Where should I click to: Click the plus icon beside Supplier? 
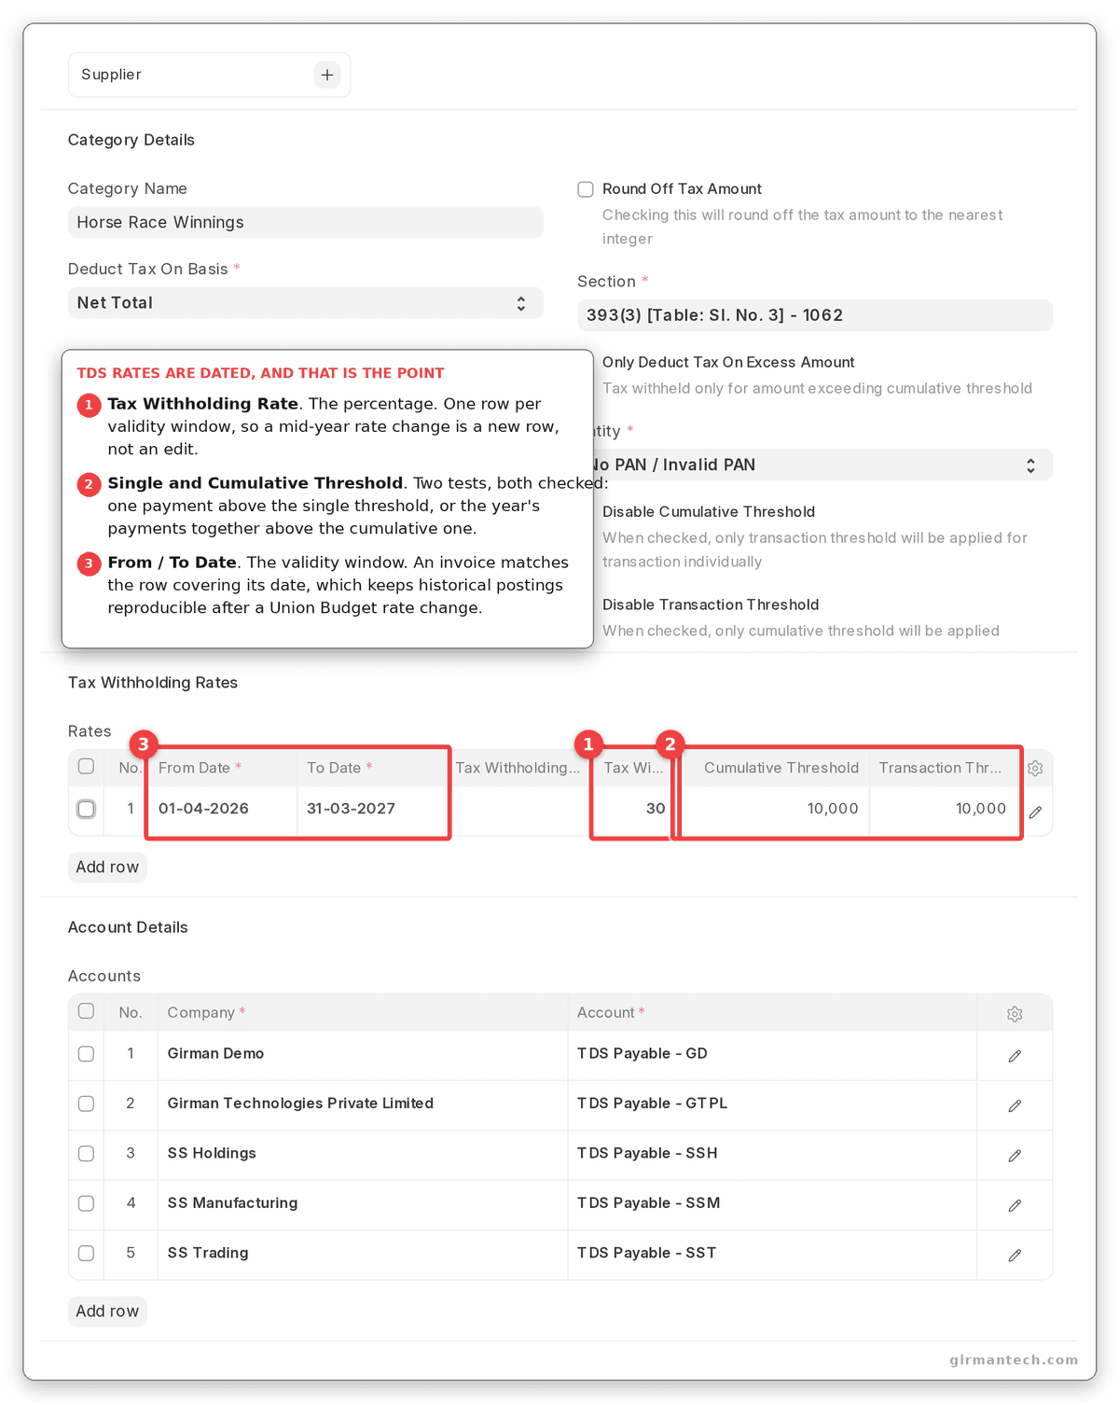coord(326,75)
